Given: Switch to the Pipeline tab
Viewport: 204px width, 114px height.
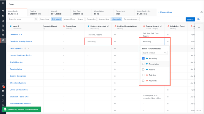Looking at the screenshot, I should (x=38, y=12).
